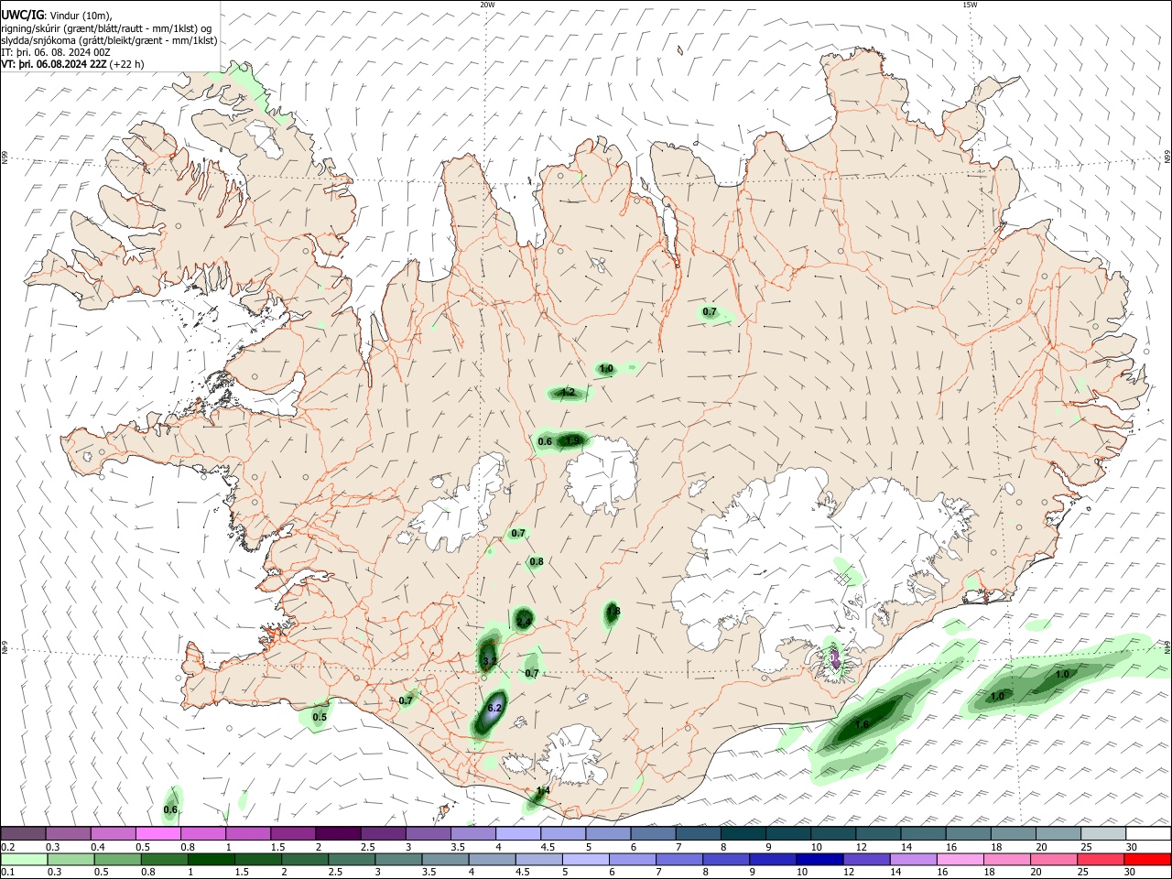This screenshot has height=879, width=1172.
Task: Select the green 0.5 swatch in the lower legend row
Action: [x=117, y=859]
